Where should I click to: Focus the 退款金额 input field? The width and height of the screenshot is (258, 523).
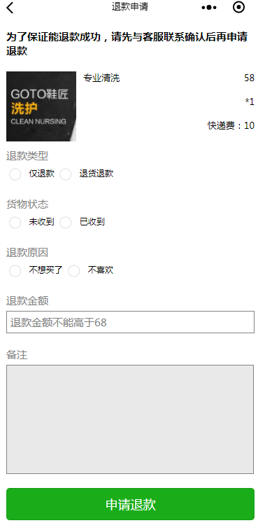[x=130, y=322]
